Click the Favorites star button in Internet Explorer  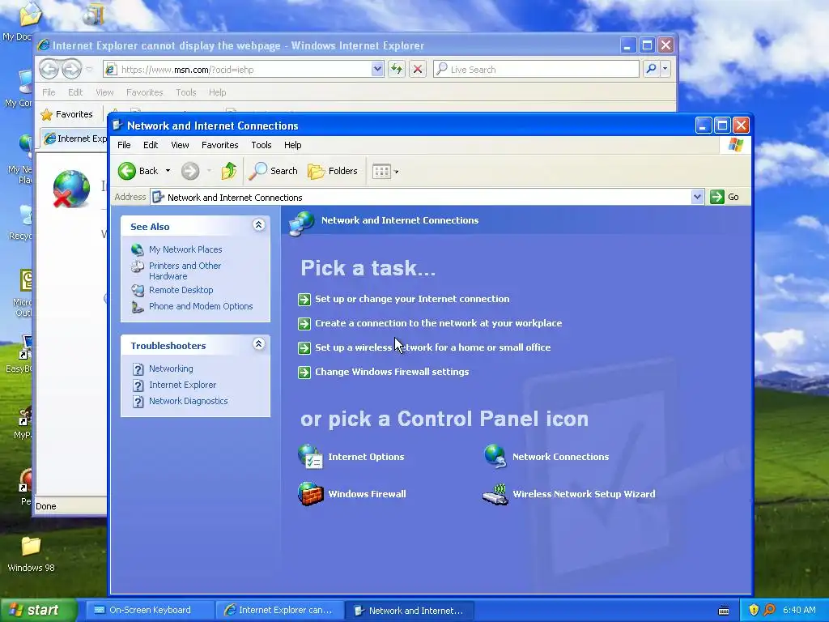[67, 114]
